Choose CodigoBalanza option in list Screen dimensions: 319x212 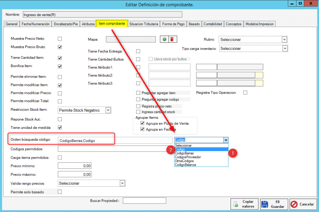[x=185, y=165]
